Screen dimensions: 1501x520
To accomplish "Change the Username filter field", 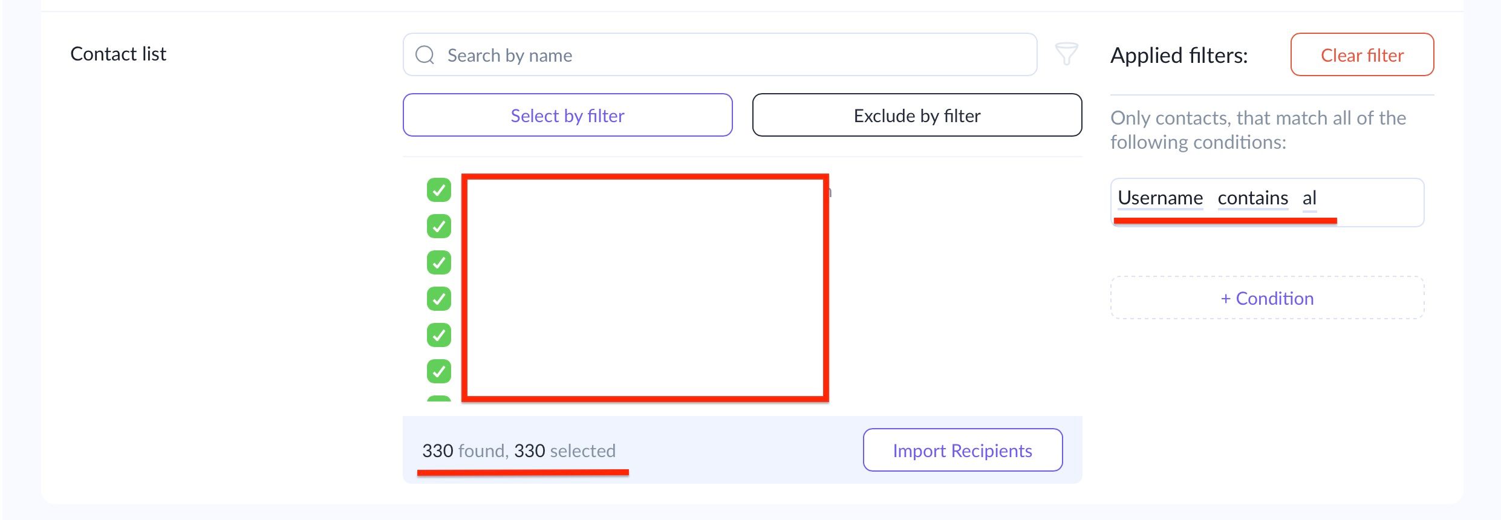I will pyautogui.click(x=1160, y=198).
